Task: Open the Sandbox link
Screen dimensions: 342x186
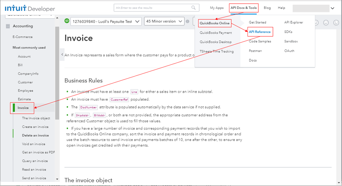Action: pyautogui.click(x=291, y=41)
